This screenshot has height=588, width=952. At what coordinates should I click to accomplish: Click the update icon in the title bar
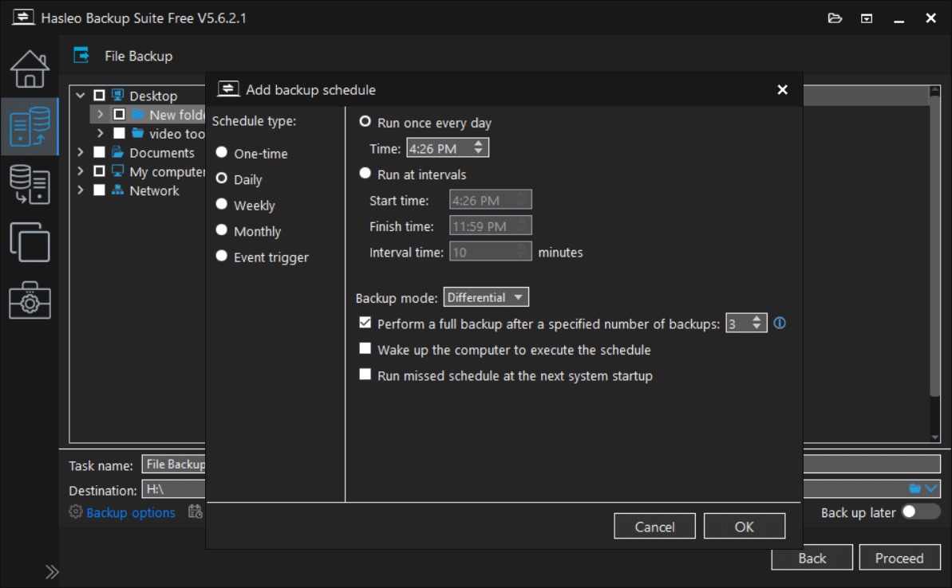pyautogui.click(x=866, y=18)
